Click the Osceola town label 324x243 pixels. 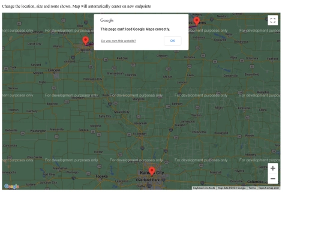tap(190, 57)
